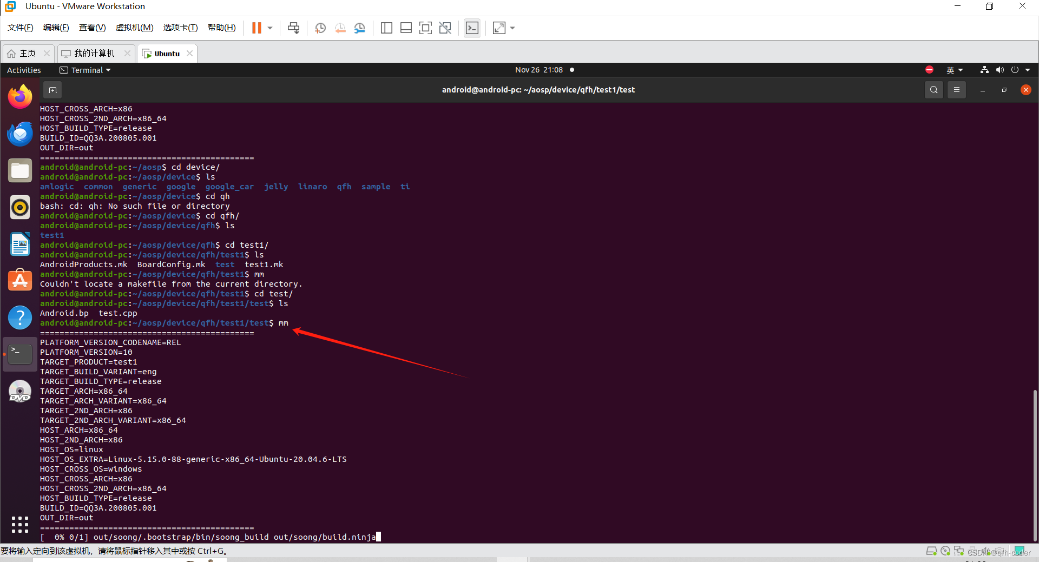Click the BoardConfig.mk file name
This screenshot has height=562, width=1039.
tap(171, 265)
